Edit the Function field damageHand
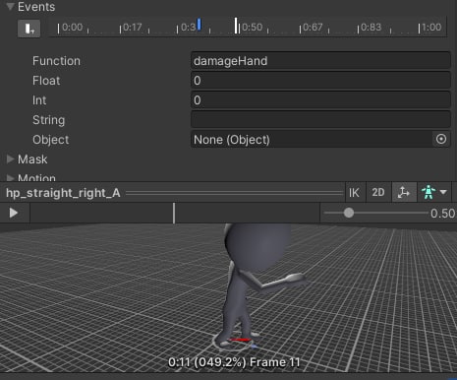The width and height of the screenshot is (457, 380). (320, 61)
